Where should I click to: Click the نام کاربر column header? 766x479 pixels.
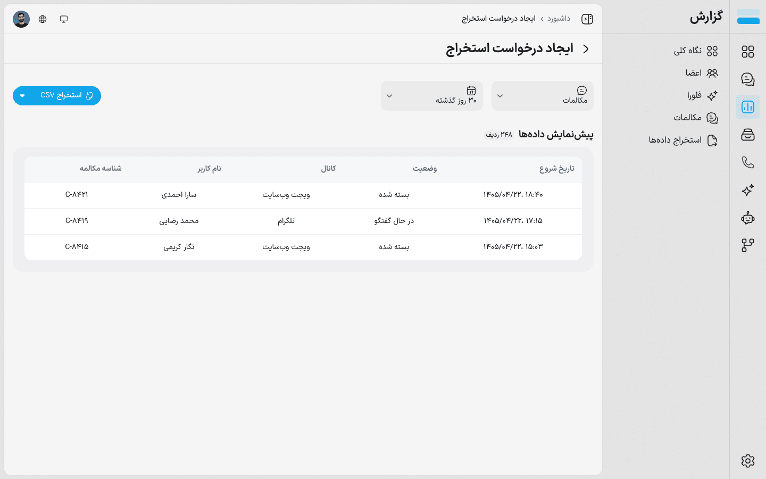point(209,169)
